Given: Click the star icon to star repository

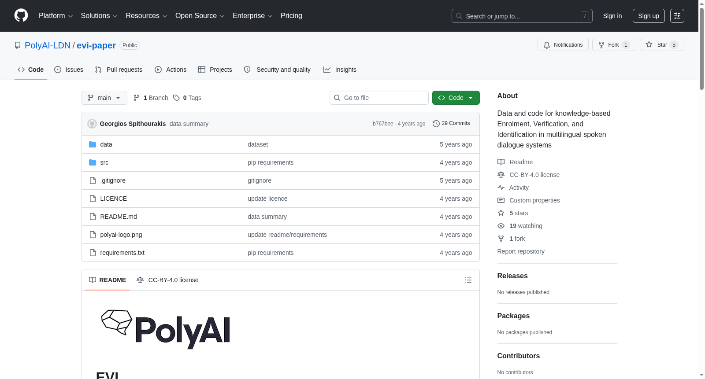Looking at the screenshot, I should point(649,44).
